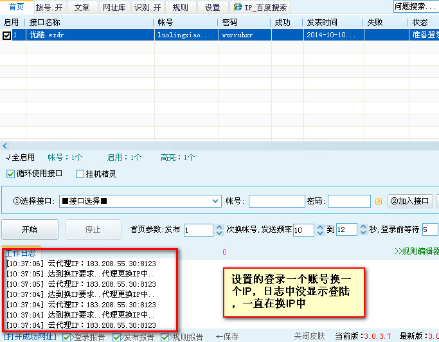
Task: Uncheck the enabled box for row 1
Action: (7, 35)
